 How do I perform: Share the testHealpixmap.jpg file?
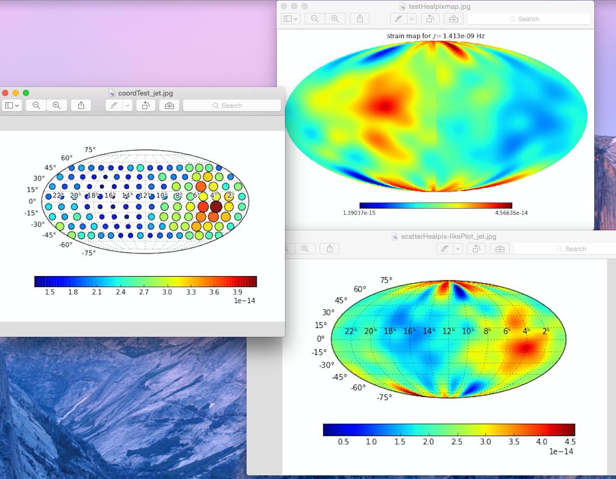(360, 19)
